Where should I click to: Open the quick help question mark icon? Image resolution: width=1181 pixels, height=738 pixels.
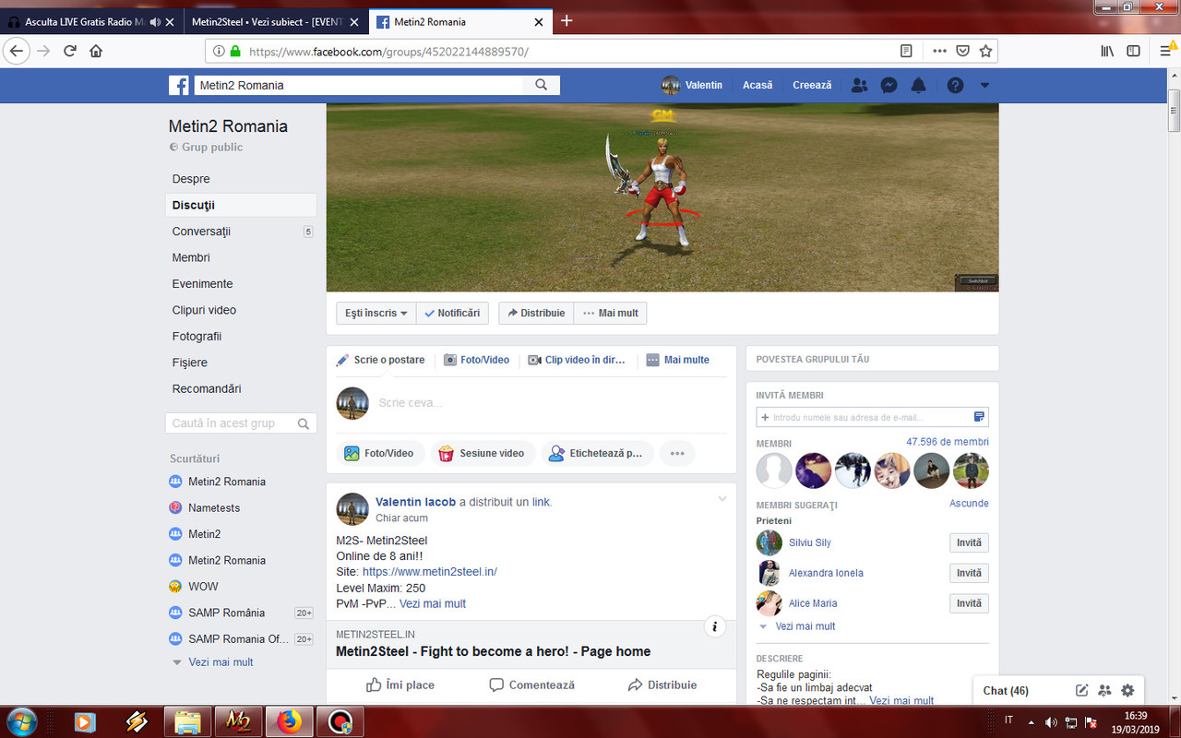click(954, 85)
